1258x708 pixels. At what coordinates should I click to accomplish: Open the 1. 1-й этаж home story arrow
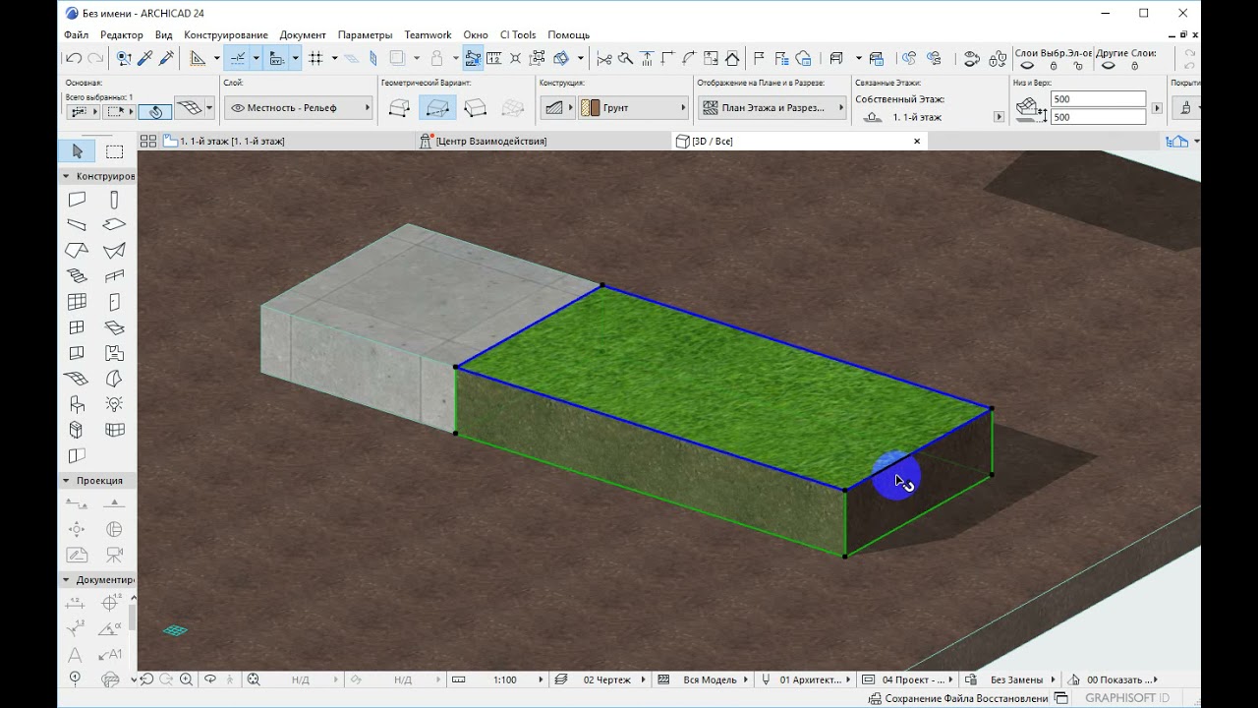[x=999, y=117]
